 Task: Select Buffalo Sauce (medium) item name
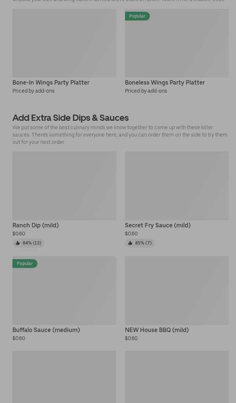[x=46, y=330]
